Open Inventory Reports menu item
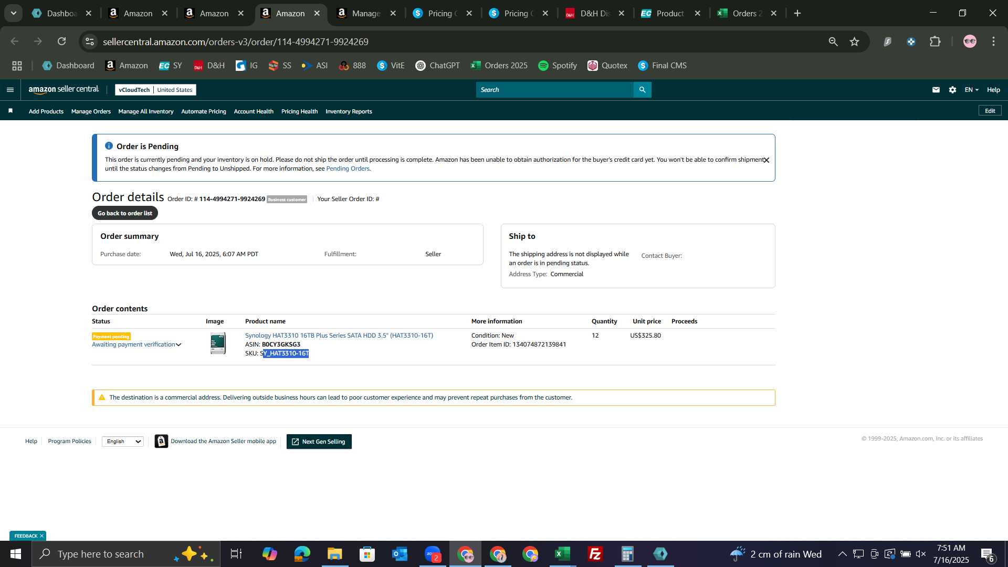Screen dimensions: 1008x567 click(x=349, y=111)
